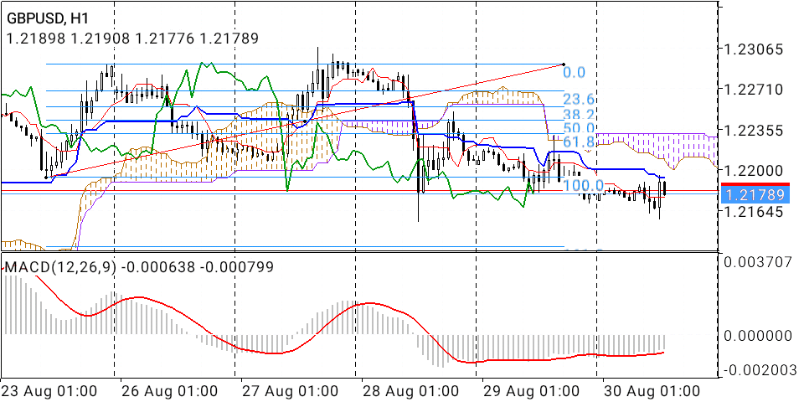804x402 pixels.
Task: Click the 1.23065 price axis label
Action: click(755, 49)
